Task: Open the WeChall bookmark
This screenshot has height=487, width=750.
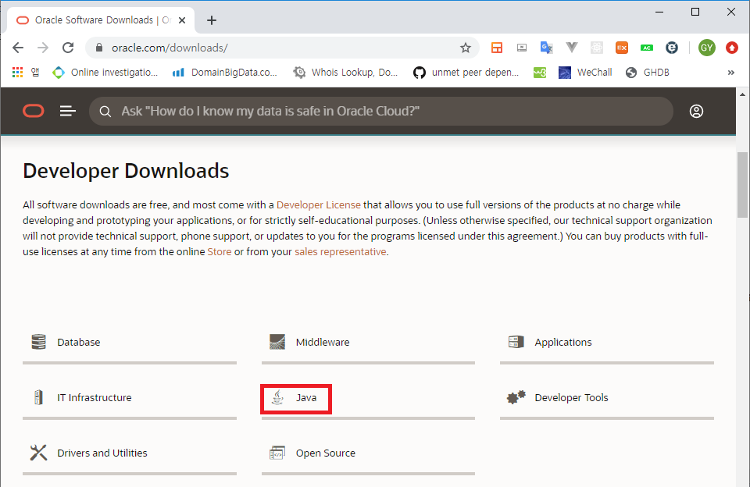Action: pyautogui.click(x=585, y=72)
